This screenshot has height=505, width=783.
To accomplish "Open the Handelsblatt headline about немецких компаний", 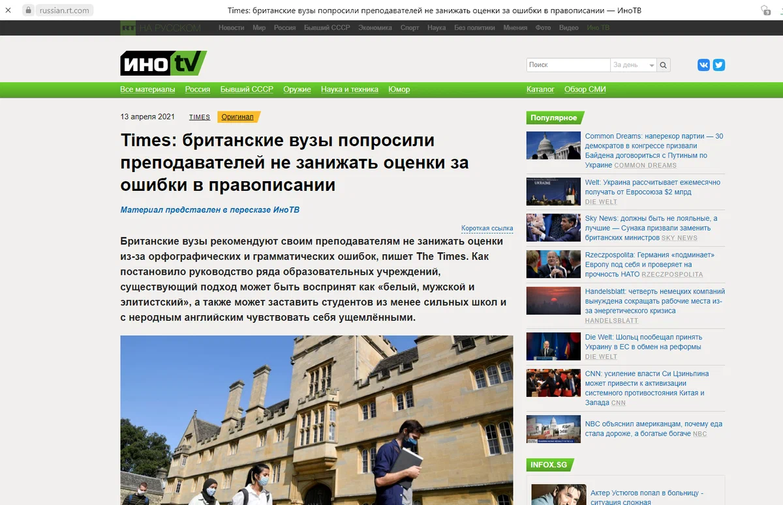I will [x=655, y=301].
